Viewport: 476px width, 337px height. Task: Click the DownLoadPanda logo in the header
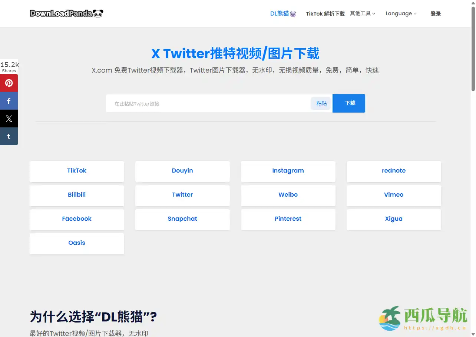click(x=66, y=13)
